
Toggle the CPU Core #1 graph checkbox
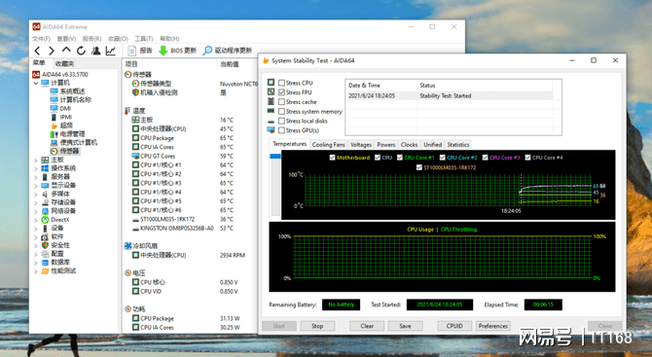(400, 158)
